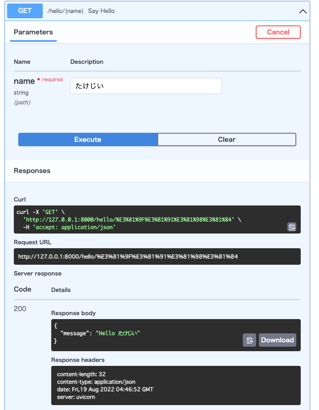Click the Say Hello summary text
Screen dimensions: 319x410
coord(101,11)
